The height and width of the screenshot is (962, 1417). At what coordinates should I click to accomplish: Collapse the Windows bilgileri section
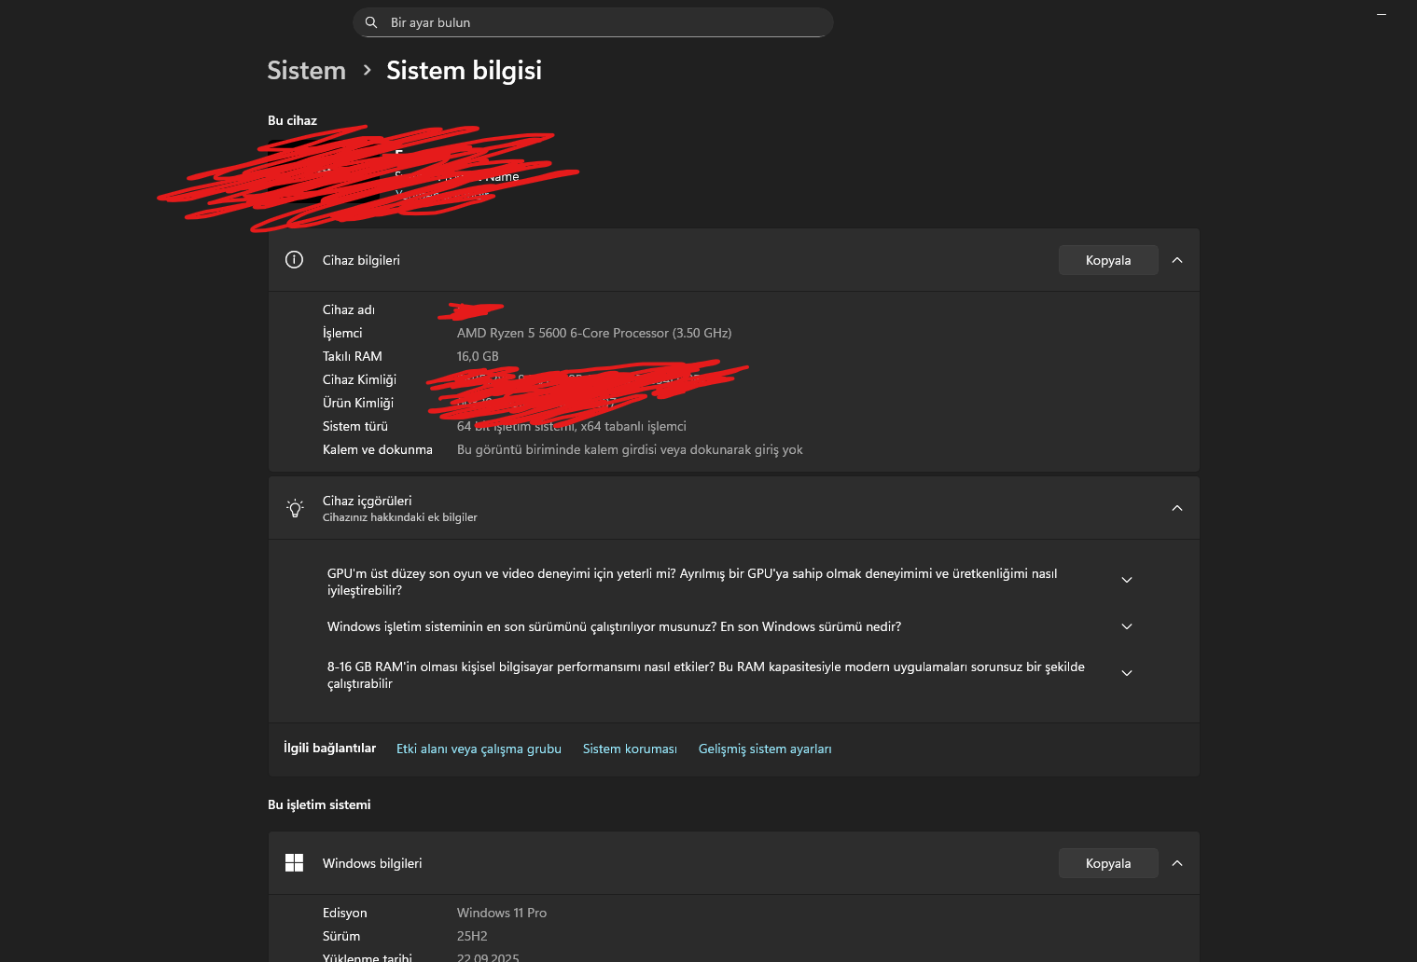(1177, 863)
